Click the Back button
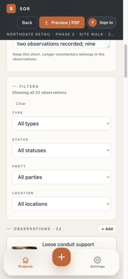This screenshot has width=128, height=279. [27, 23]
